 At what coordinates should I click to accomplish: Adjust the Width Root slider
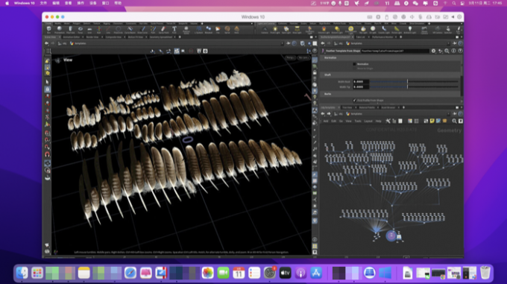click(x=414, y=82)
